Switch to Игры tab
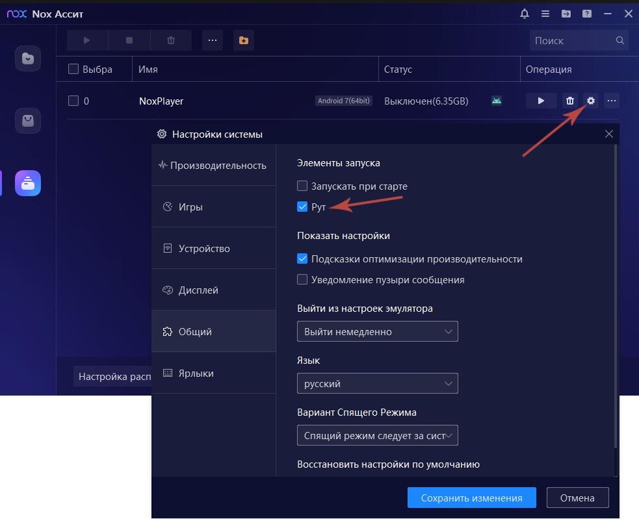This screenshot has height=519, width=639. point(214,207)
